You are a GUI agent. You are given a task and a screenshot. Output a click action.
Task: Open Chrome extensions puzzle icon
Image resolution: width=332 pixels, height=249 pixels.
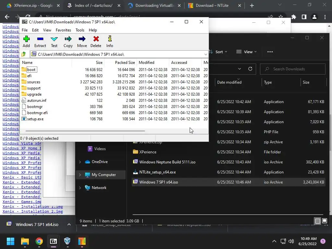tap(294, 17)
